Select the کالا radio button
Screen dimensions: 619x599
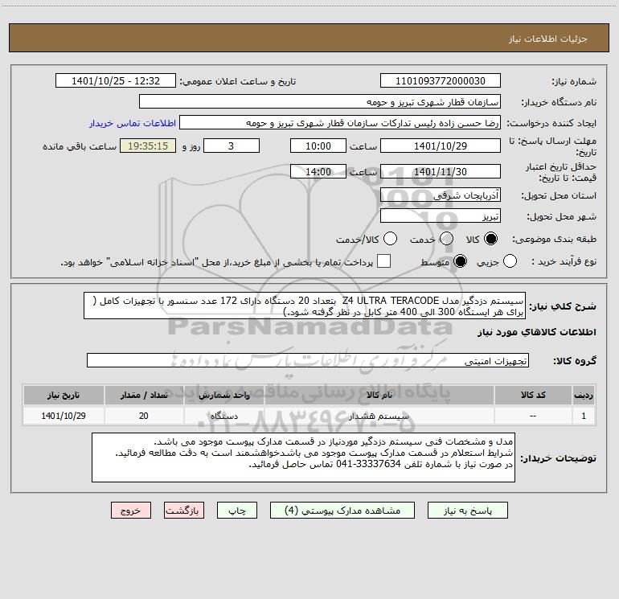(490, 239)
